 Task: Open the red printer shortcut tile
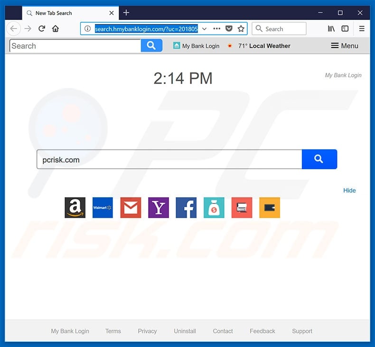[x=242, y=208]
